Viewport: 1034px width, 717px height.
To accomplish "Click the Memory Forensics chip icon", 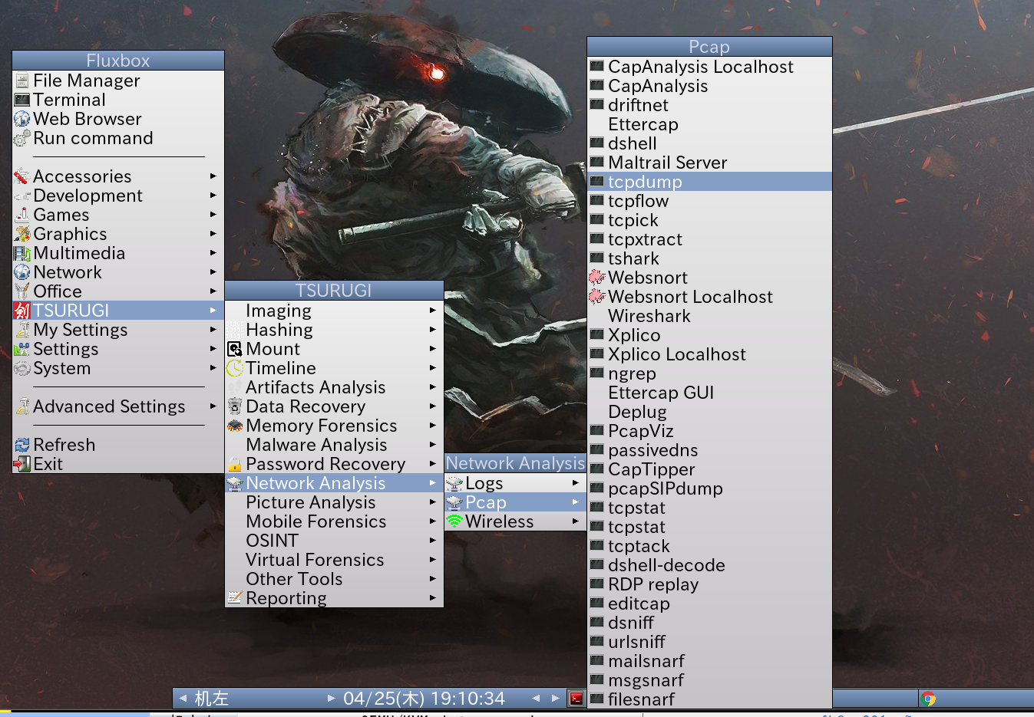I will pyautogui.click(x=235, y=426).
